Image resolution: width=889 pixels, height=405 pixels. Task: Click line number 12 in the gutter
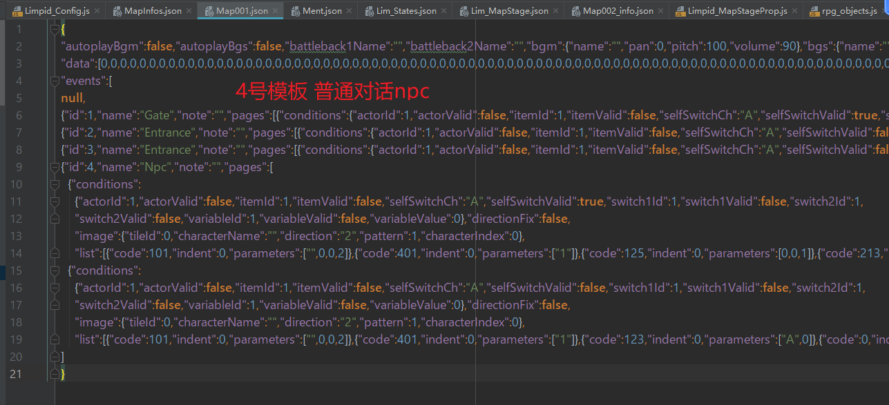[x=16, y=219]
